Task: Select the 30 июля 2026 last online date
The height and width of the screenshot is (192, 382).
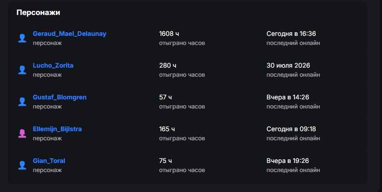Action: point(288,65)
